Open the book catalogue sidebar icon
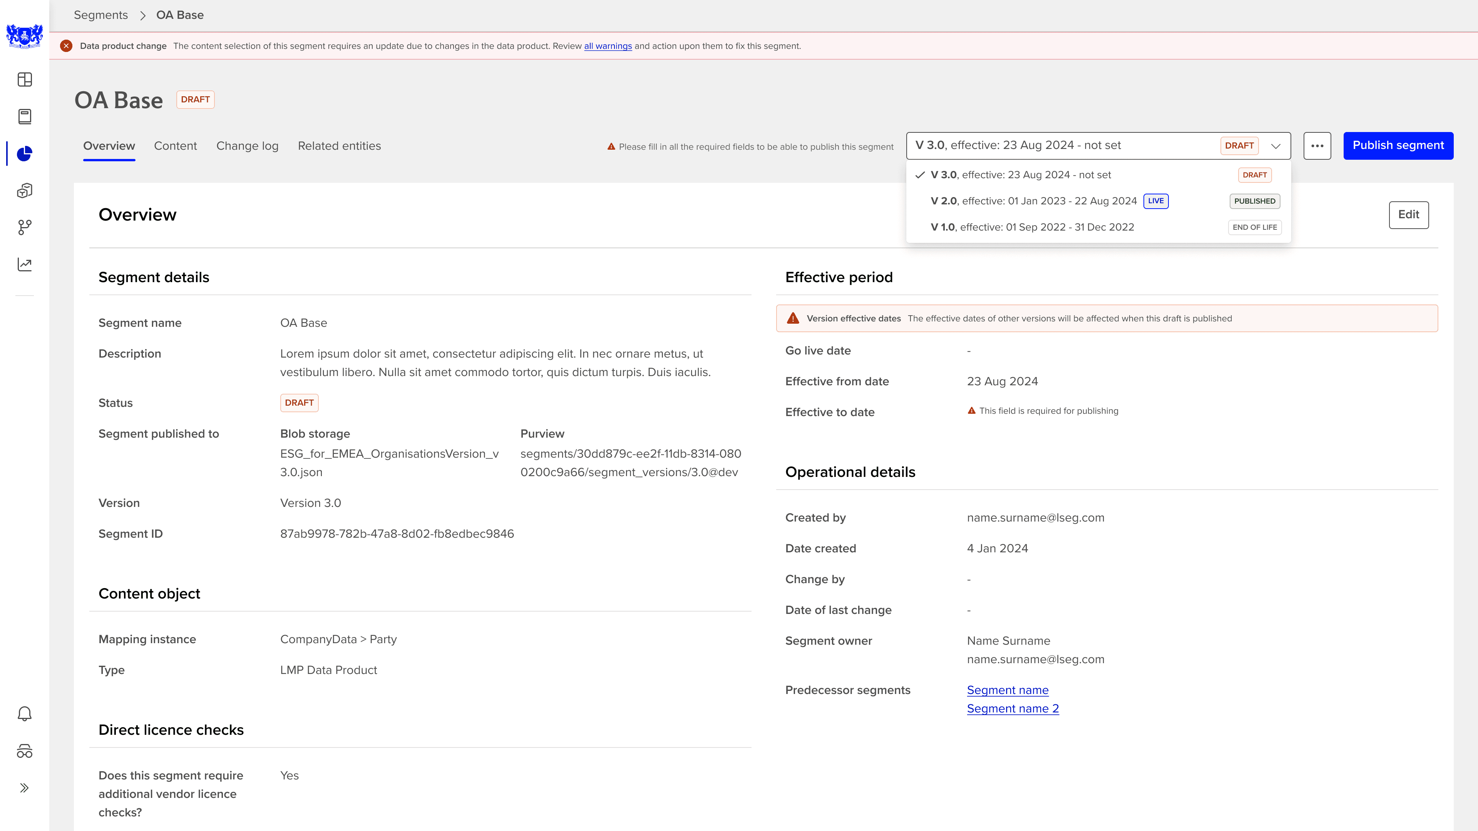The height and width of the screenshot is (831, 1478). 25,116
